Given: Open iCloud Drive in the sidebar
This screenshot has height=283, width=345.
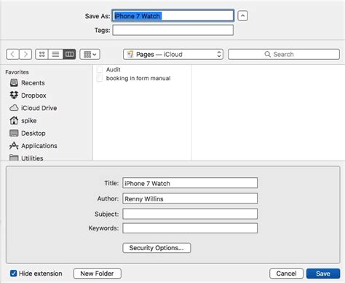Looking at the screenshot, I should 33,108.
